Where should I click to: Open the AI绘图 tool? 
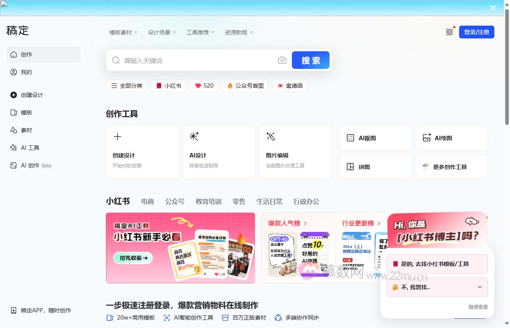[451, 137]
